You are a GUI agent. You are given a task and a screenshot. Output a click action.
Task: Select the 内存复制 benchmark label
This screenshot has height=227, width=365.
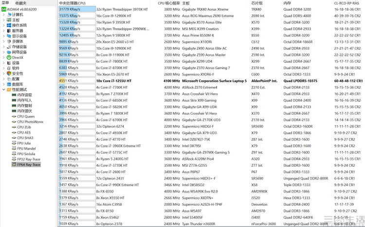pyautogui.click(x=24, y=105)
